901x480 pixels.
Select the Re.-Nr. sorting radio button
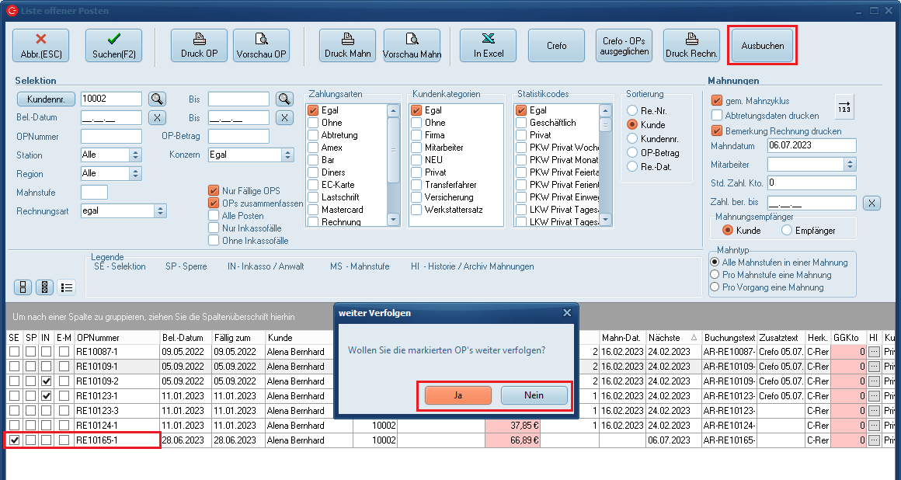[632, 111]
